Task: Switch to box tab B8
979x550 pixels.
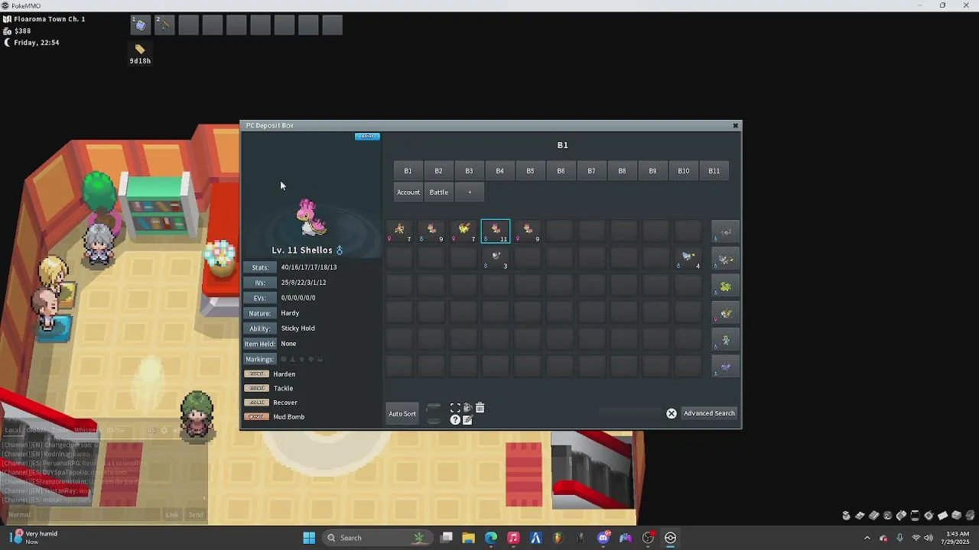Action: 622,171
